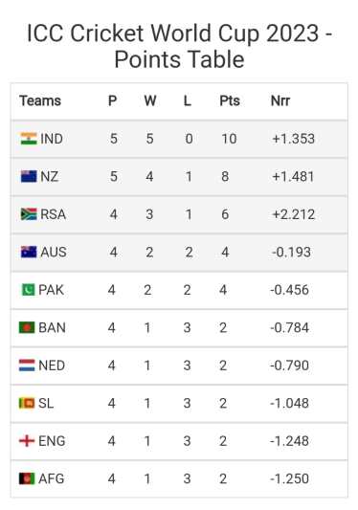Click the Afghanistan flag icon
This screenshot has width=358, height=510.
coord(27,478)
